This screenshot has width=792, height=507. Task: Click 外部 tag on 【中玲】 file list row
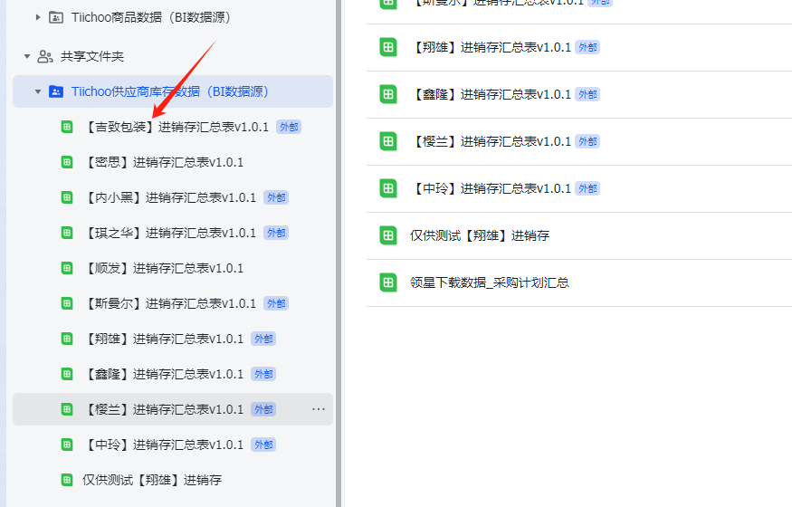[587, 188]
